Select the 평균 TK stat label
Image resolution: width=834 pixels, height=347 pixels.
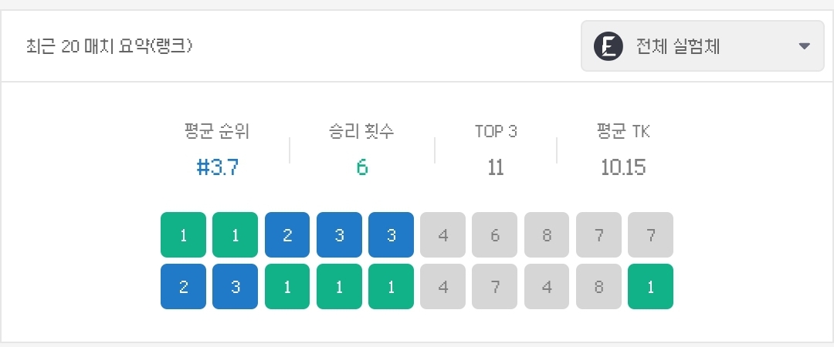click(x=623, y=132)
